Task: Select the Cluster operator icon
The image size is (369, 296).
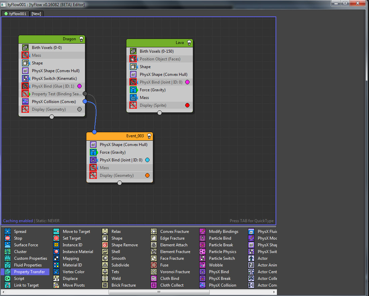Action: tap(7, 252)
